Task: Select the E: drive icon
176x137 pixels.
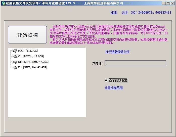Action: coord(15,67)
